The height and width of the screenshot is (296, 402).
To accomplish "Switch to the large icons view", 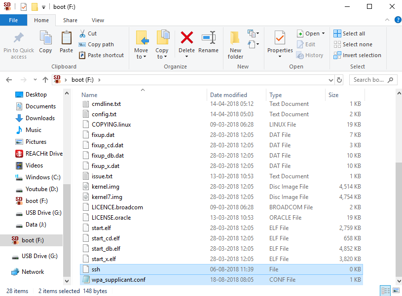I will pyautogui.click(x=396, y=291).
